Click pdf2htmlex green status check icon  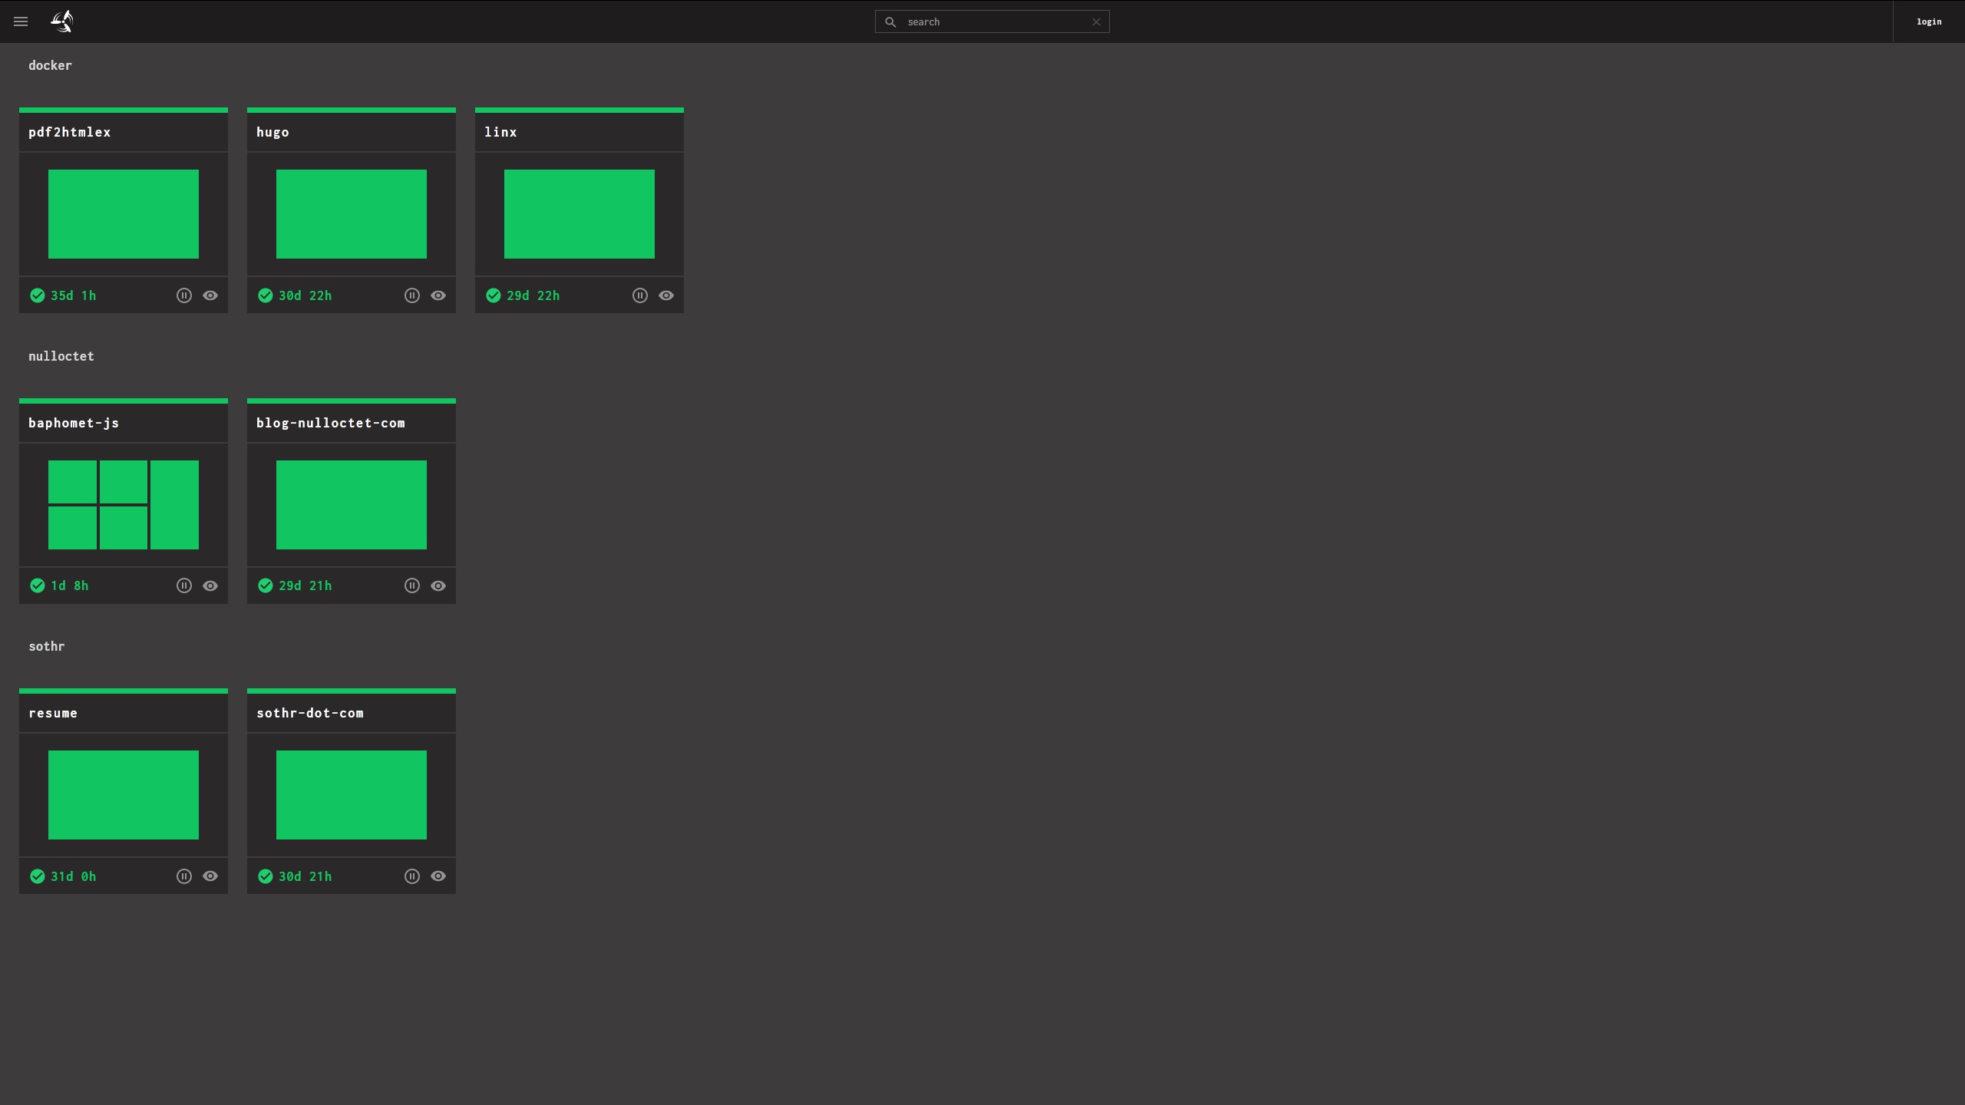coord(38,295)
